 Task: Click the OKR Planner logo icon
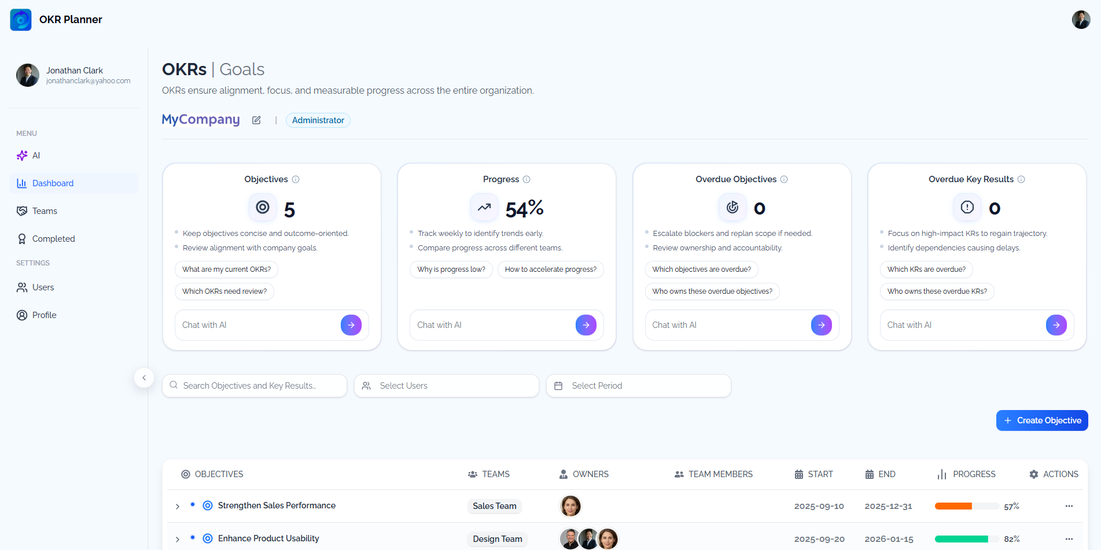coord(21,20)
